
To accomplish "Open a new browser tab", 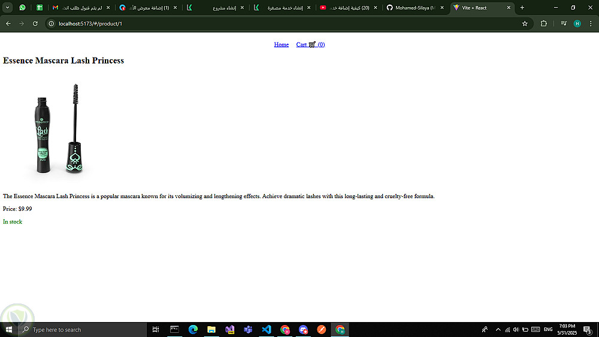I will tap(522, 8).
